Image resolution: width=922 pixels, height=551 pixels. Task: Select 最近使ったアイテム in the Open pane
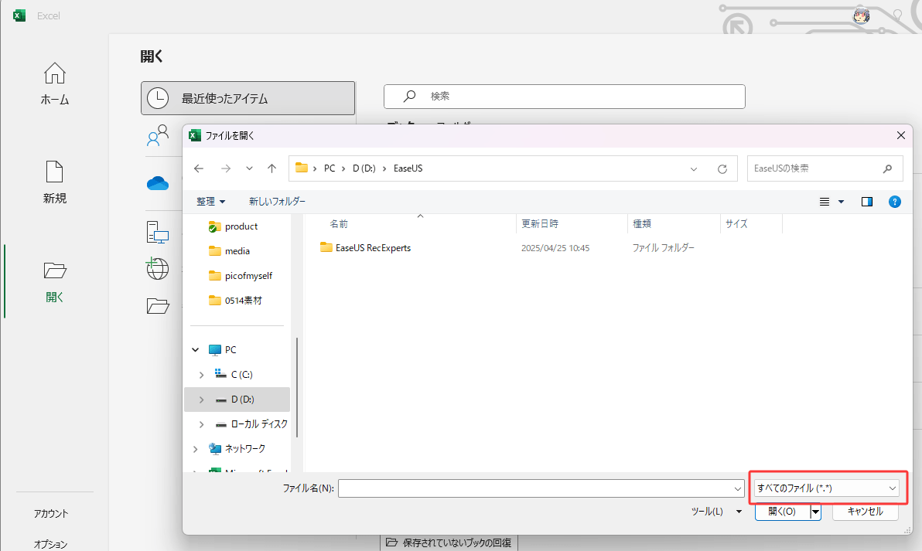(248, 97)
